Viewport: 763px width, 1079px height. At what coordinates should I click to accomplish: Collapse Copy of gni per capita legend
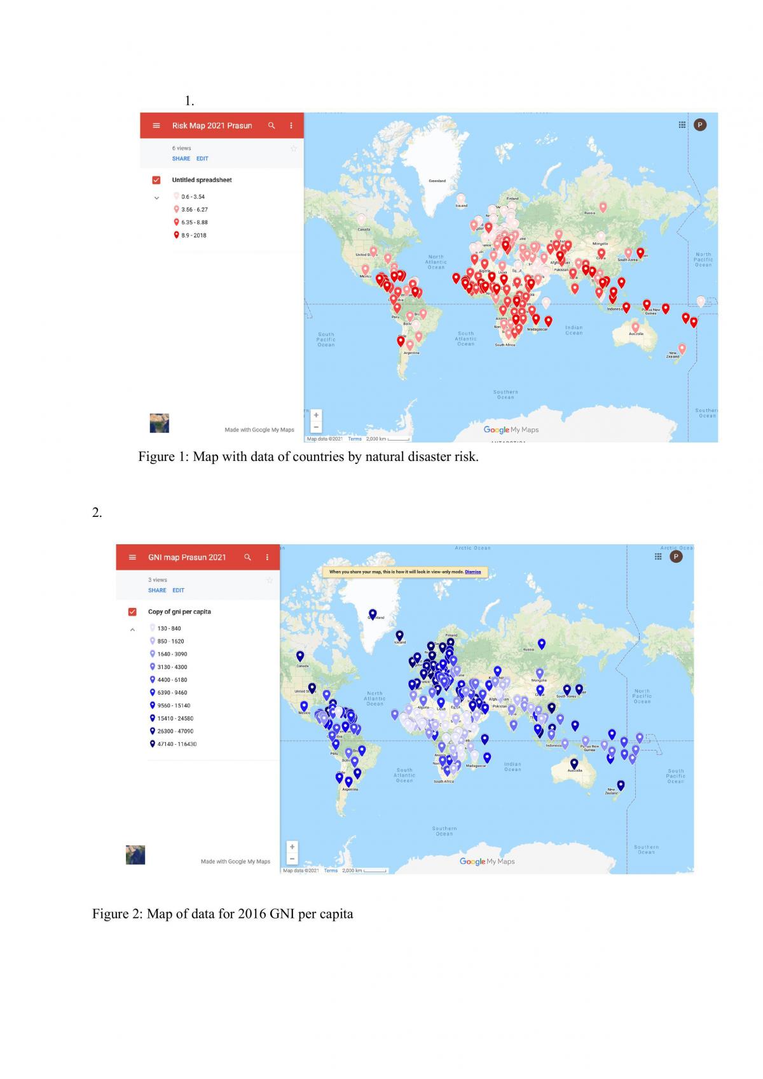132,630
